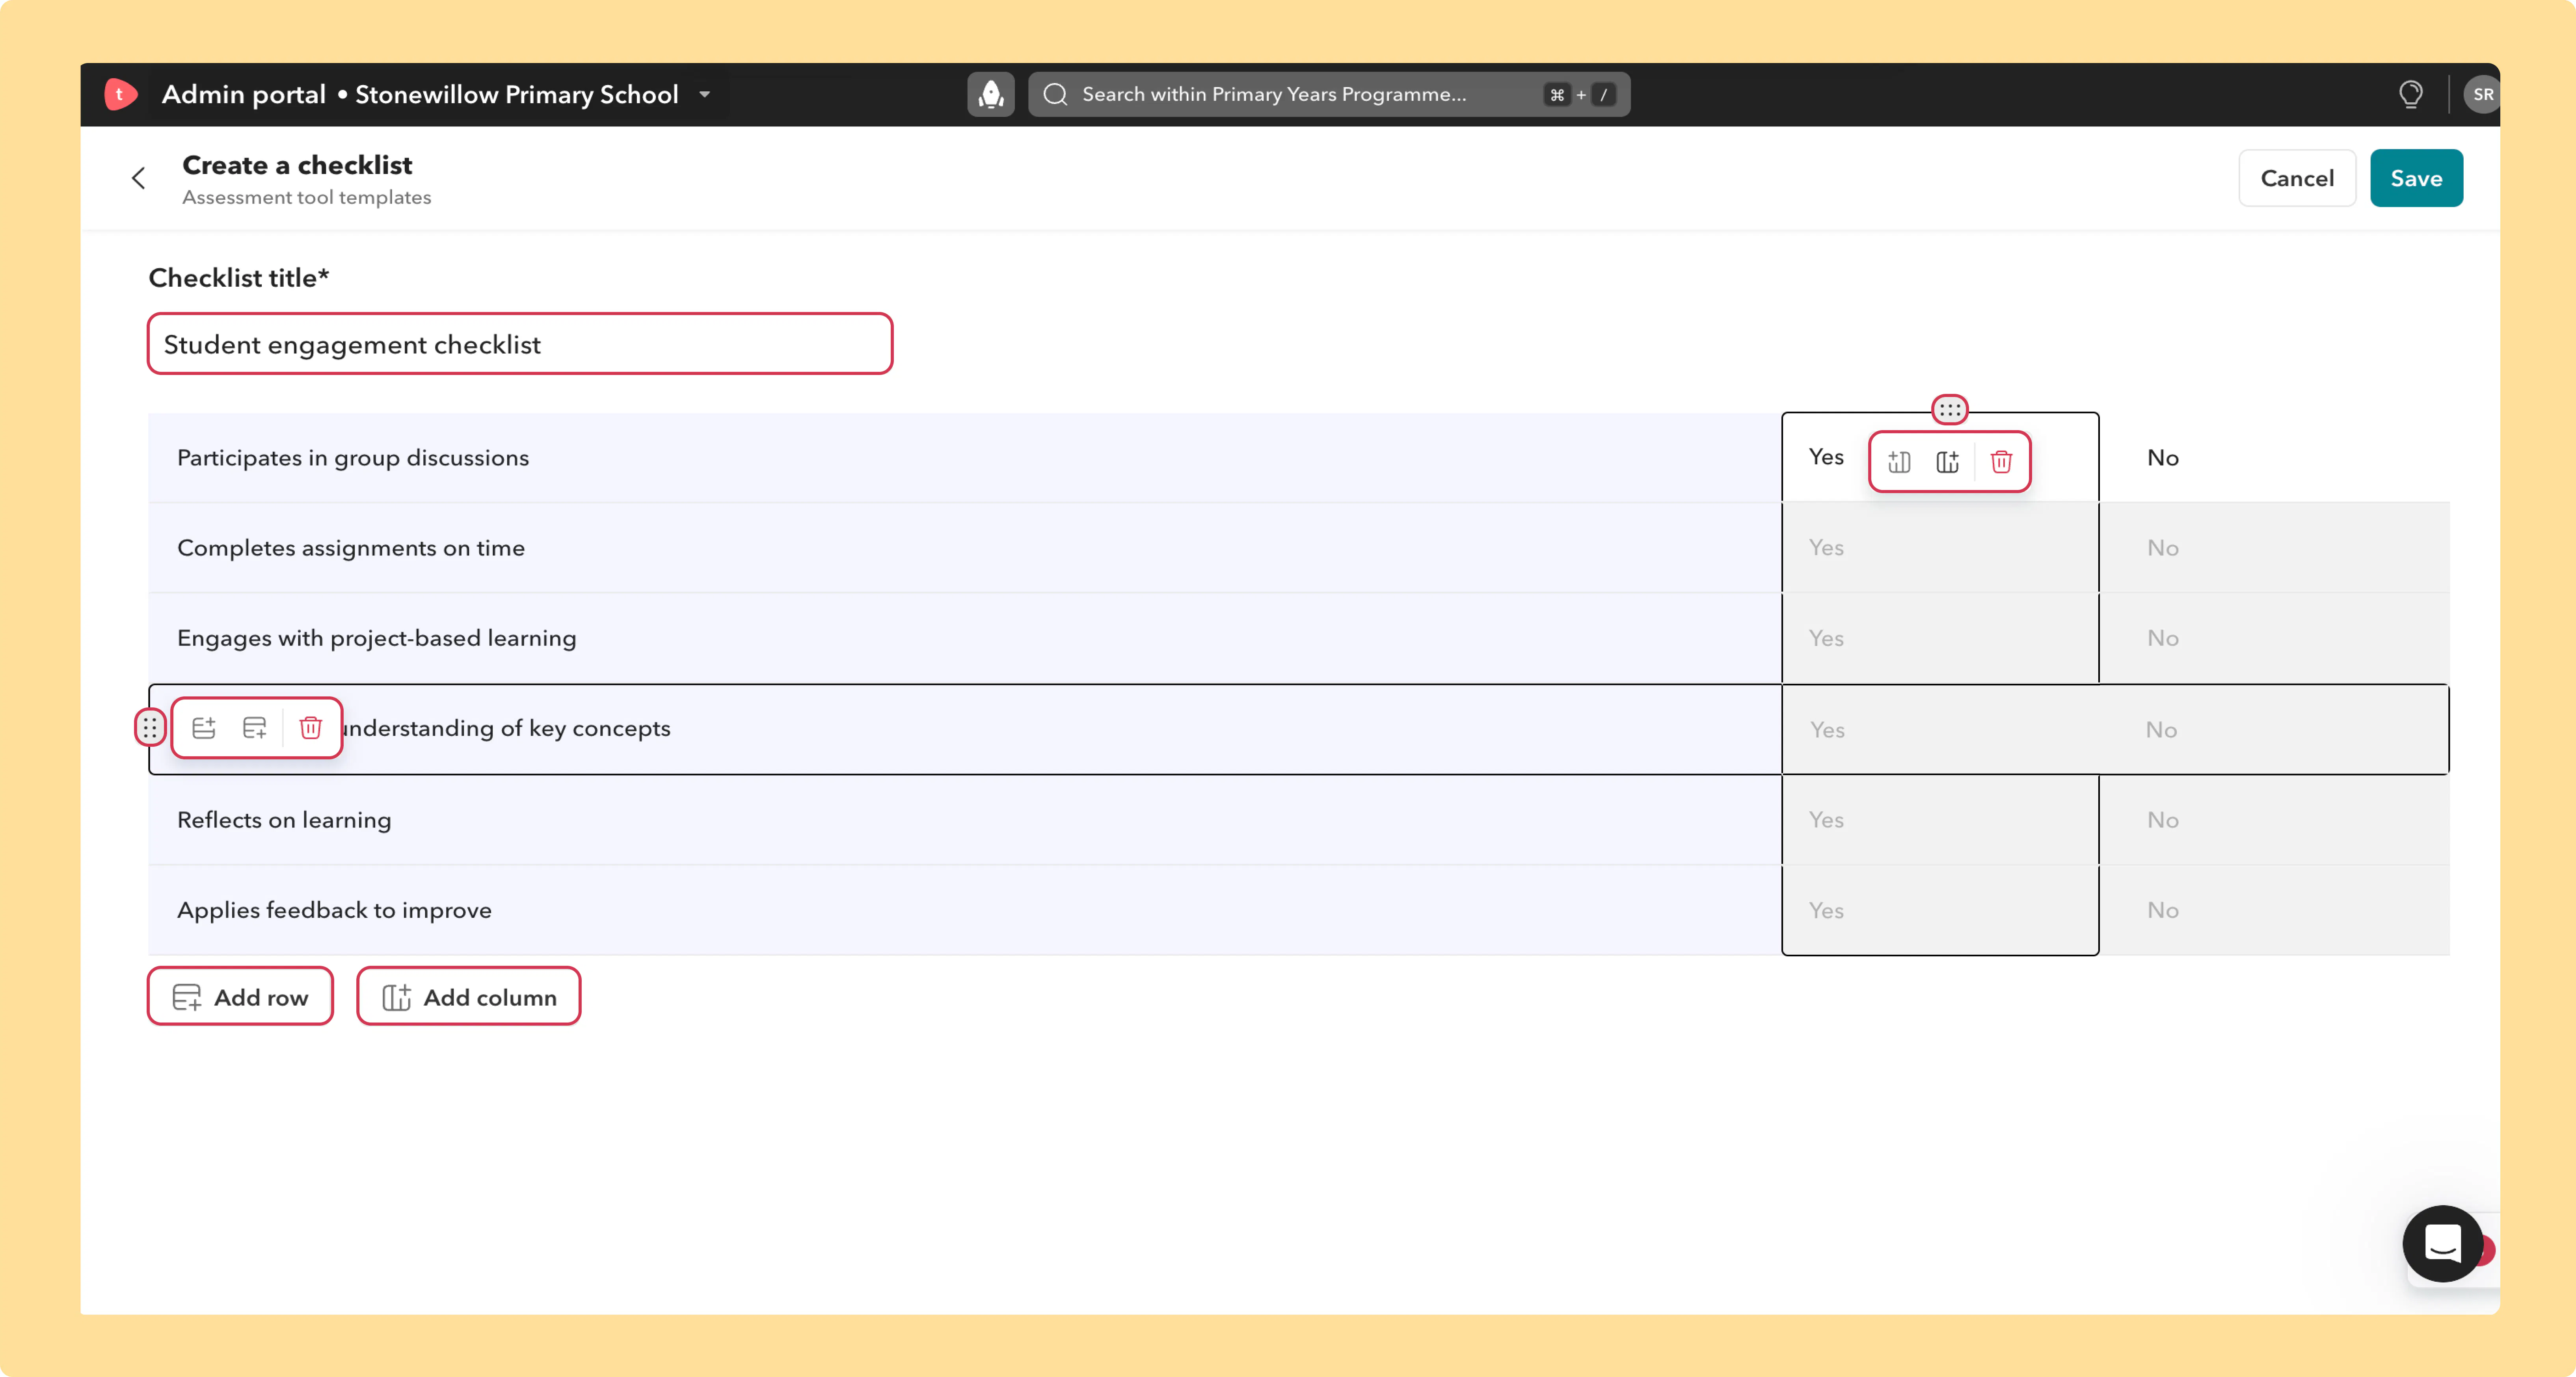Add a new row

(x=240, y=996)
